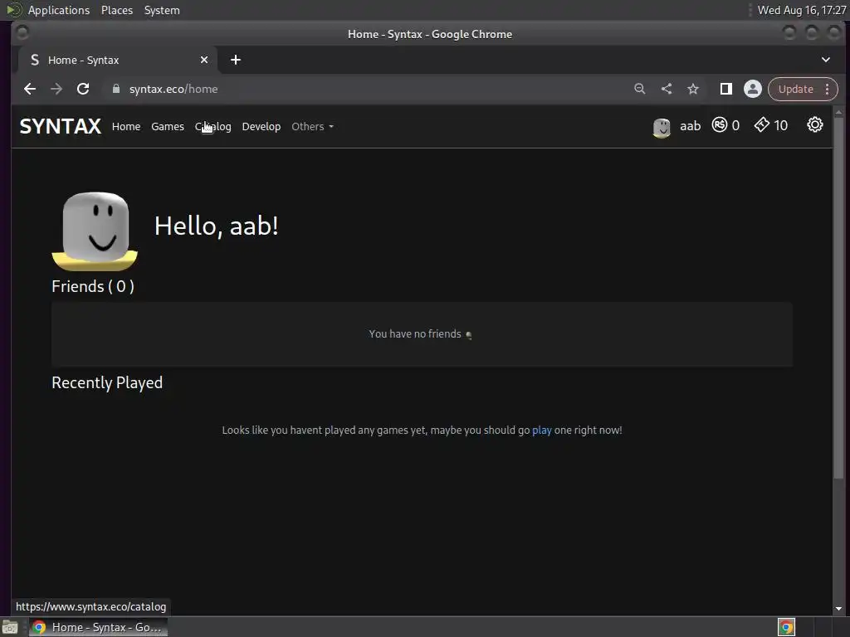Click the zoom magnifier icon in address bar

tap(640, 89)
